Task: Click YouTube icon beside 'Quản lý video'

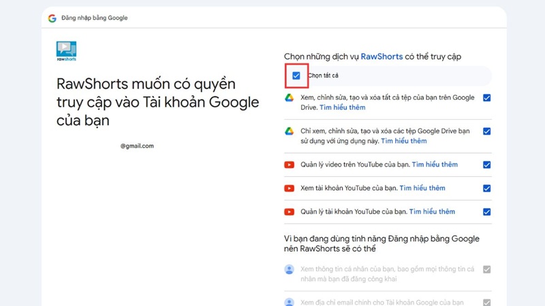Action: click(x=289, y=165)
